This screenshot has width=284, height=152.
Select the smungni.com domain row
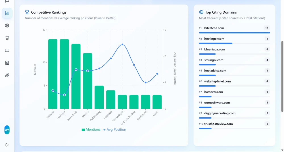tap(234, 62)
